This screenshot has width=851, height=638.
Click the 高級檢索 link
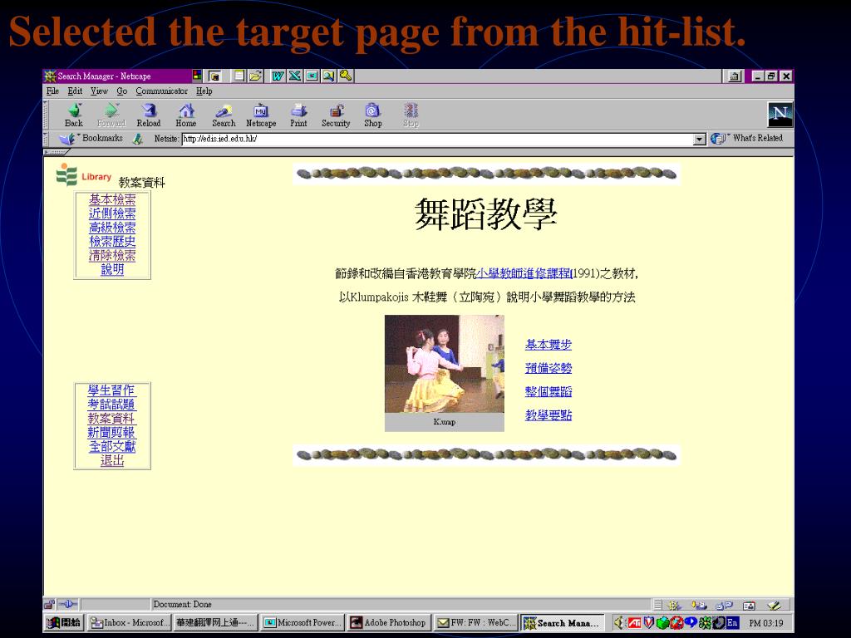pyautogui.click(x=112, y=228)
